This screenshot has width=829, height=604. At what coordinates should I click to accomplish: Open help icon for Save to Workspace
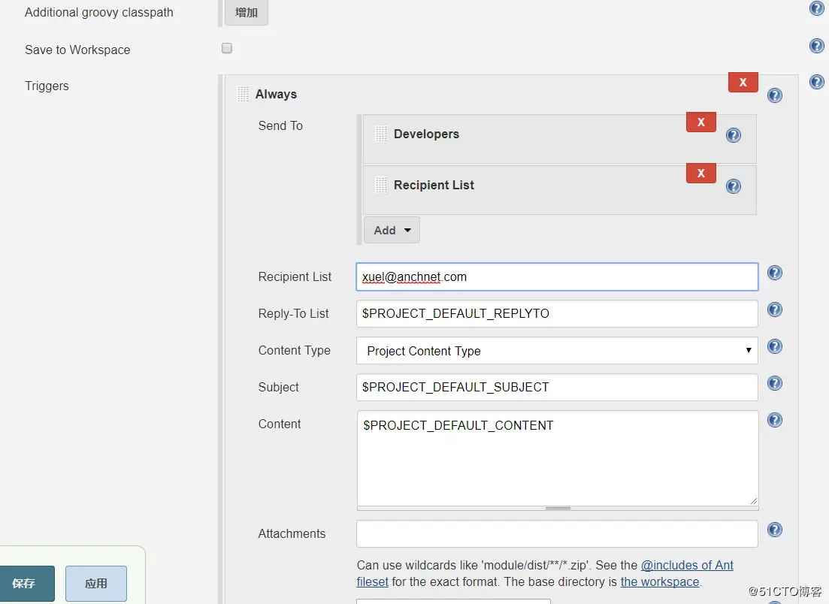816,46
